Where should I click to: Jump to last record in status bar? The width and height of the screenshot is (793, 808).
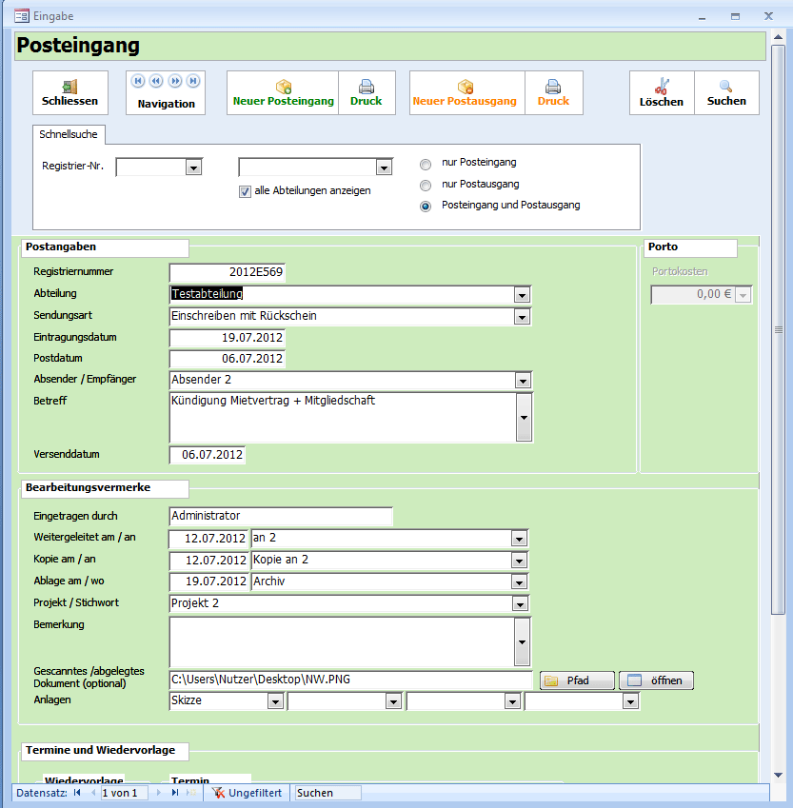(175, 793)
